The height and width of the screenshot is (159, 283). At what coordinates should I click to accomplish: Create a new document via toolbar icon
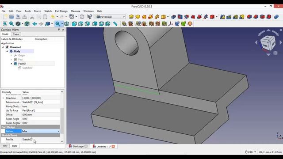pos(5,17)
